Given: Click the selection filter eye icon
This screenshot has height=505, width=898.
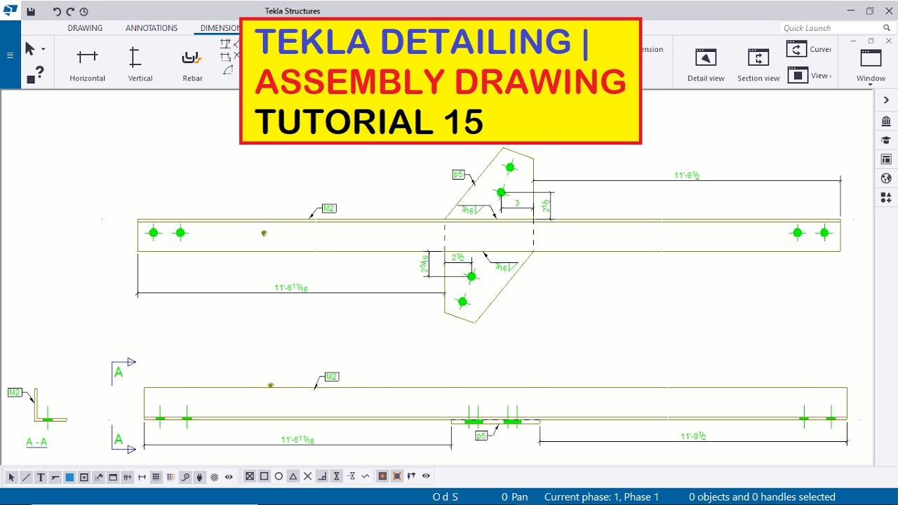Looking at the screenshot, I should tap(229, 477).
